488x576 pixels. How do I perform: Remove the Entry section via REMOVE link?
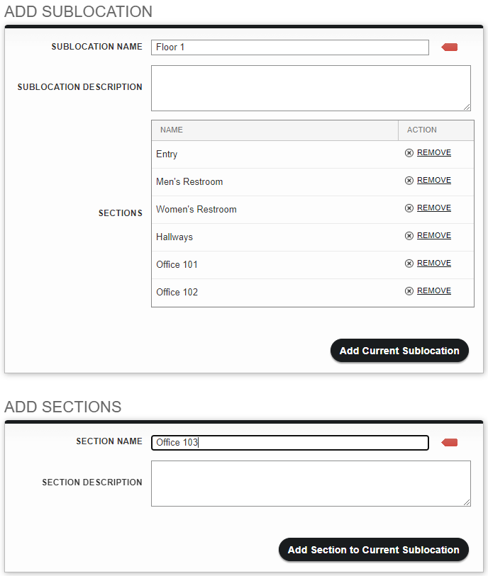(434, 152)
